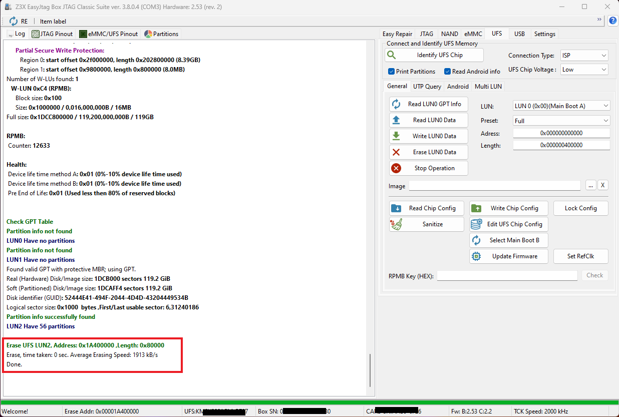Open the Preset dropdown showing Full
This screenshot has width=619, height=417.
(x=561, y=121)
